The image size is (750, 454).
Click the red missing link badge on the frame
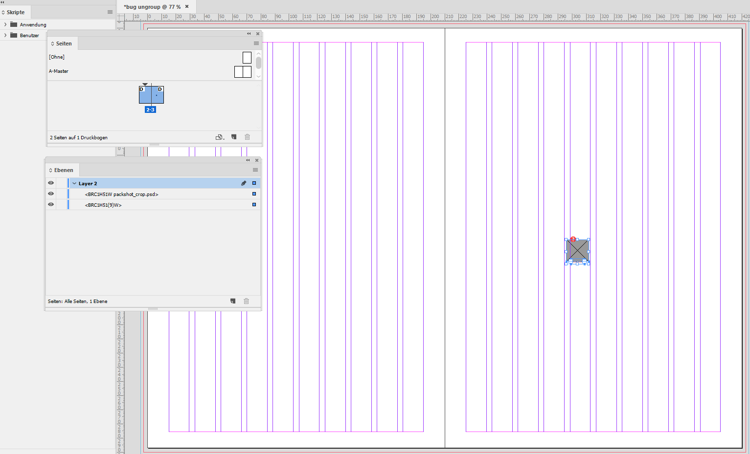[x=572, y=239]
